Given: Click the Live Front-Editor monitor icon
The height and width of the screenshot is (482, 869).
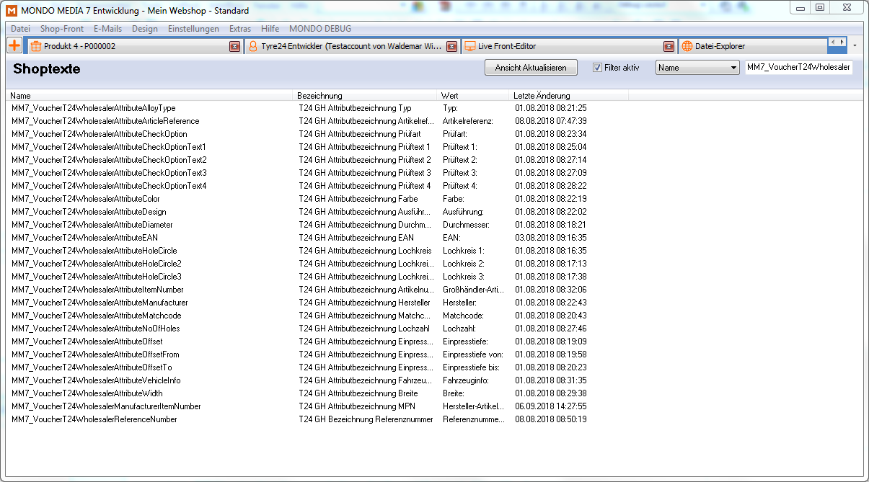Looking at the screenshot, I should pos(469,46).
